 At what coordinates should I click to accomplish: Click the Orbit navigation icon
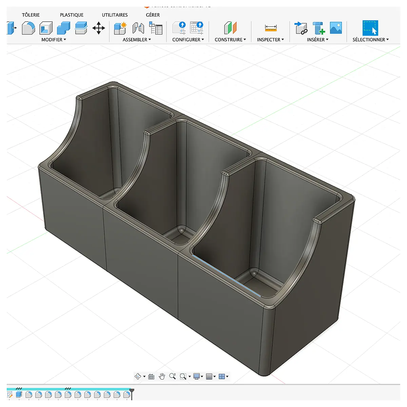tap(138, 376)
